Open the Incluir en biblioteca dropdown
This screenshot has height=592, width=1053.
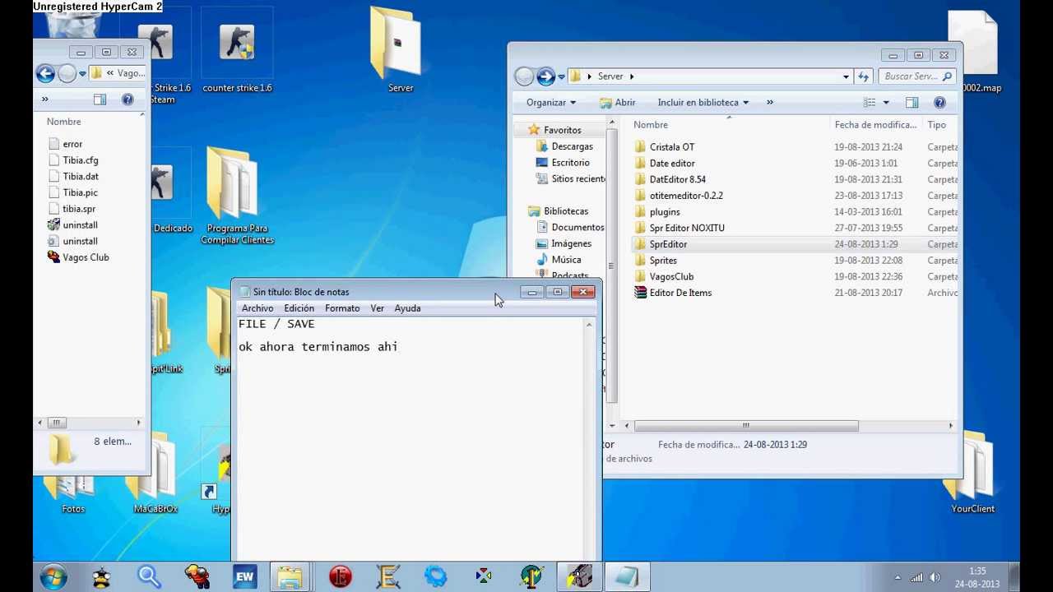(703, 103)
